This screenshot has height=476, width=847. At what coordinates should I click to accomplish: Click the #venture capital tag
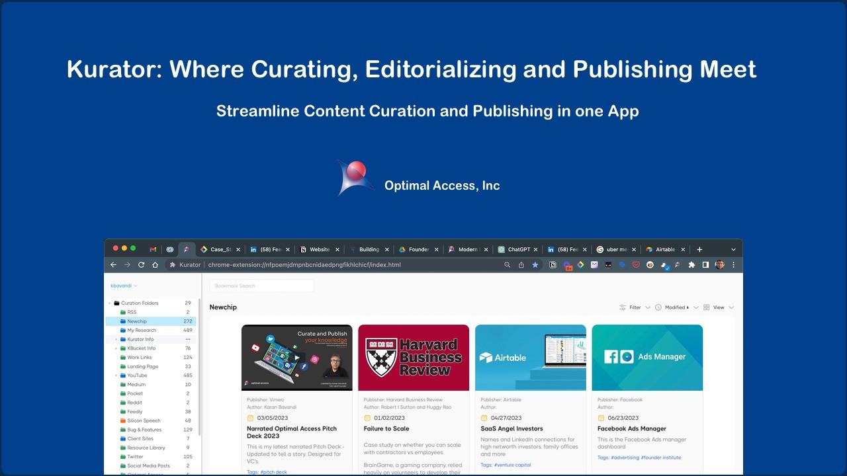(512, 465)
